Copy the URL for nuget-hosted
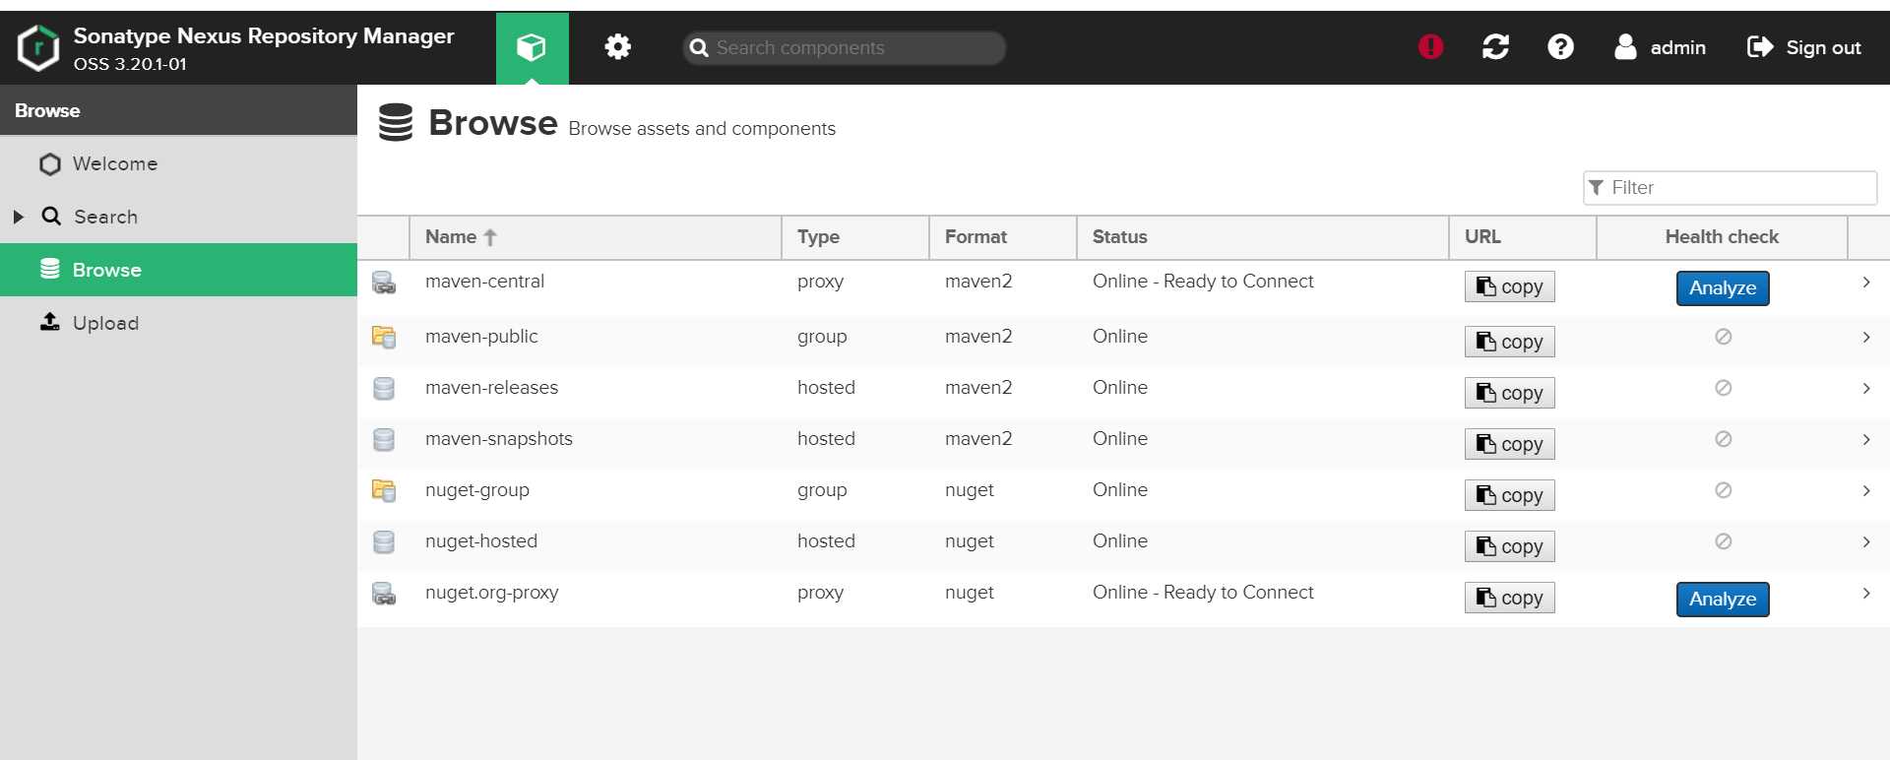The height and width of the screenshot is (760, 1890). (x=1509, y=546)
